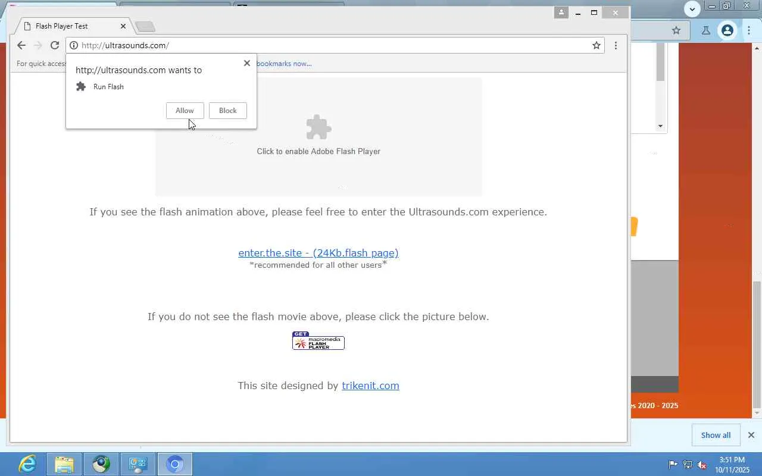The height and width of the screenshot is (476, 762).
Task: Close the Flash Player Test tab
Action: [x=123, y=26]
